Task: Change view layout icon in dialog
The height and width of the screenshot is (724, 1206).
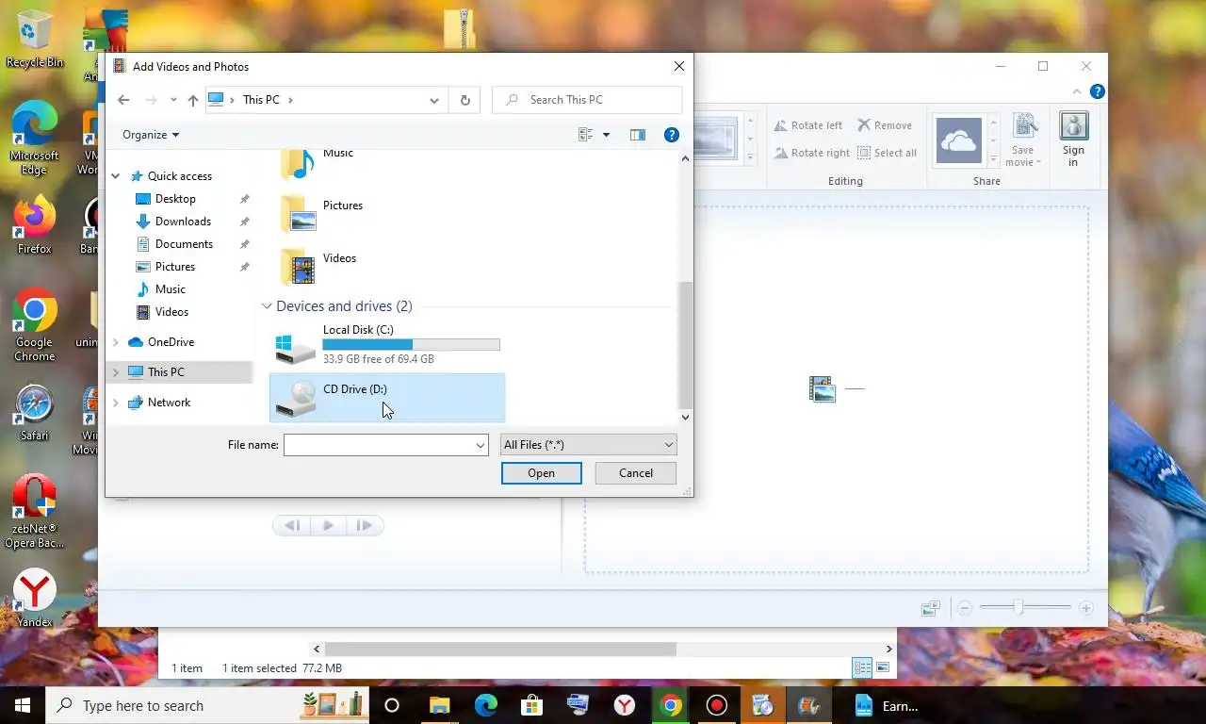Action: (x=585, y=135)
